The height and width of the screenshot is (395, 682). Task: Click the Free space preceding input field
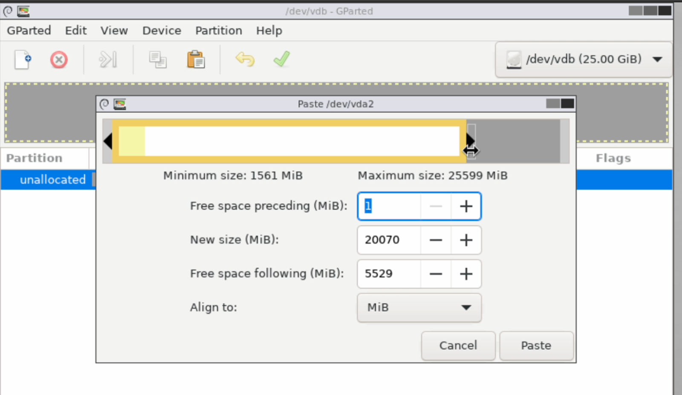(389, 206)
